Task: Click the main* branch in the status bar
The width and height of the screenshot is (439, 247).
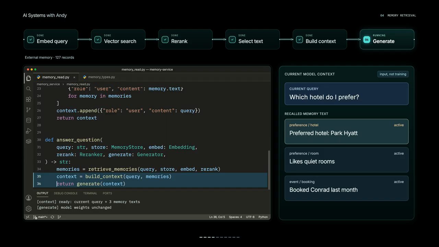Action: pyautogui.click(x=41, y=217)
